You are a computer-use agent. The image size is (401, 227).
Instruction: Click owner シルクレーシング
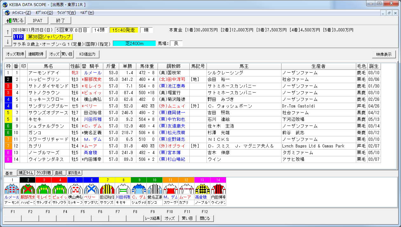click(225, 73)
